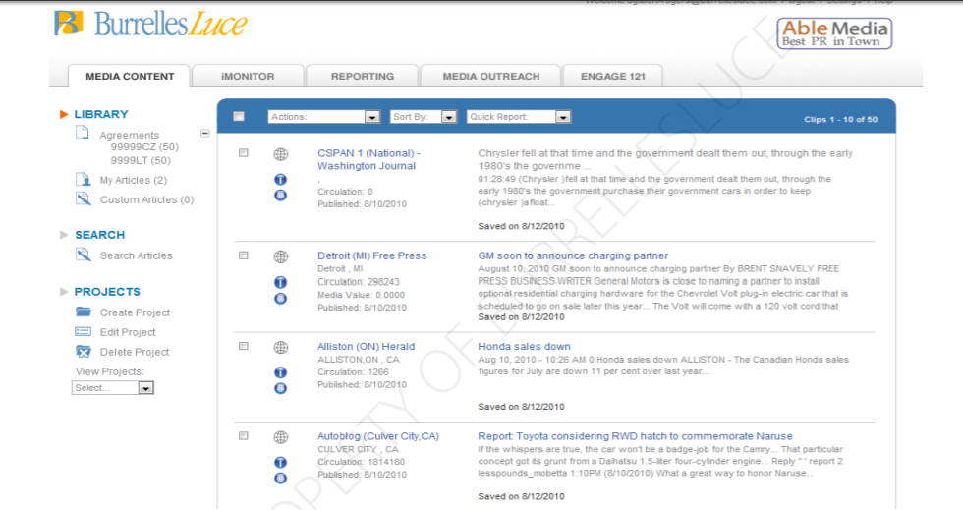Toggle the select-all checkbox in blue header
Screen dimensions: 963x510
[x=239, y=116]
